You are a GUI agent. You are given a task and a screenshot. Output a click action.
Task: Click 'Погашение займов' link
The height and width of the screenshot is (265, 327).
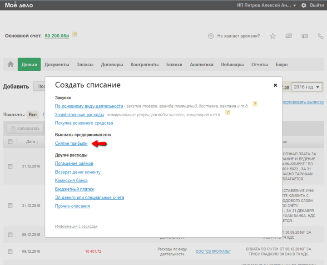74,163
